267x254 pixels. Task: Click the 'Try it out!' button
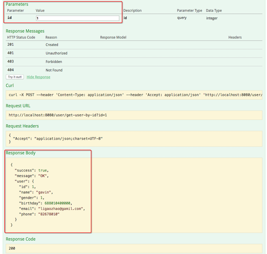[15, 77]
